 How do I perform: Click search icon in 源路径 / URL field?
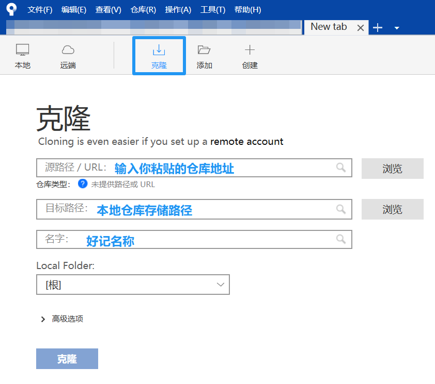coord(341,168)
